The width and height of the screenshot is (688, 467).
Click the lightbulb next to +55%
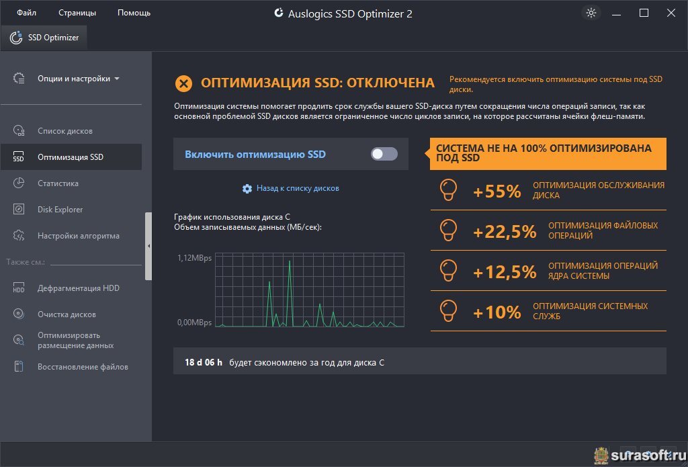pos(448,190)
